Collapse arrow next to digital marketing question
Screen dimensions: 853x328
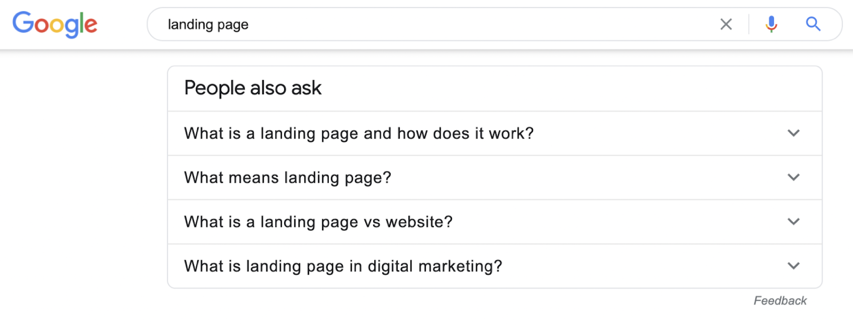794,266
